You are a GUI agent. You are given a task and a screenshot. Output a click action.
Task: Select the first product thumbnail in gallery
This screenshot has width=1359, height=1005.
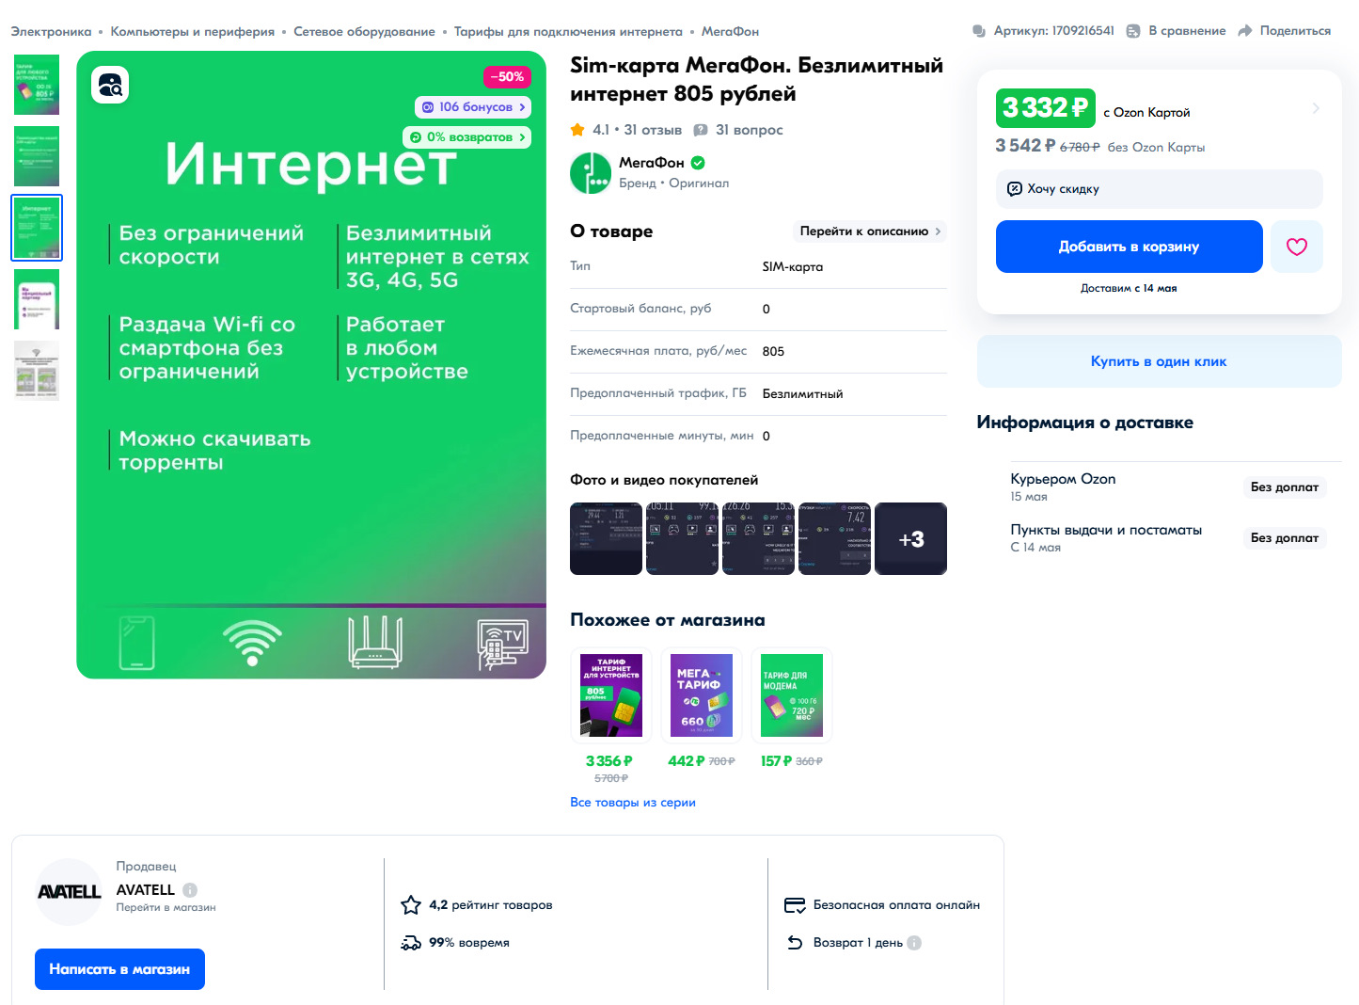click(37, 85)
